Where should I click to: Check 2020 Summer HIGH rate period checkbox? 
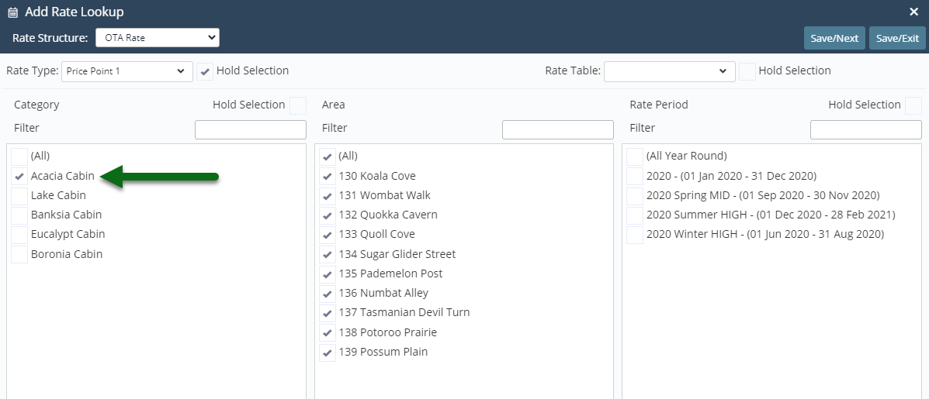[x=635, y=215]
